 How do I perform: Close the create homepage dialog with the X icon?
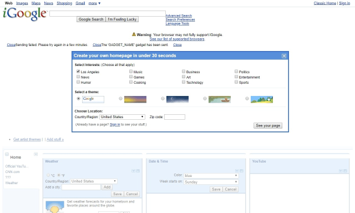click(284, 56)
